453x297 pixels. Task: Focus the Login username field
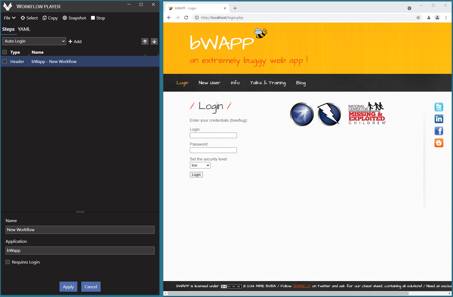point(213,135)
